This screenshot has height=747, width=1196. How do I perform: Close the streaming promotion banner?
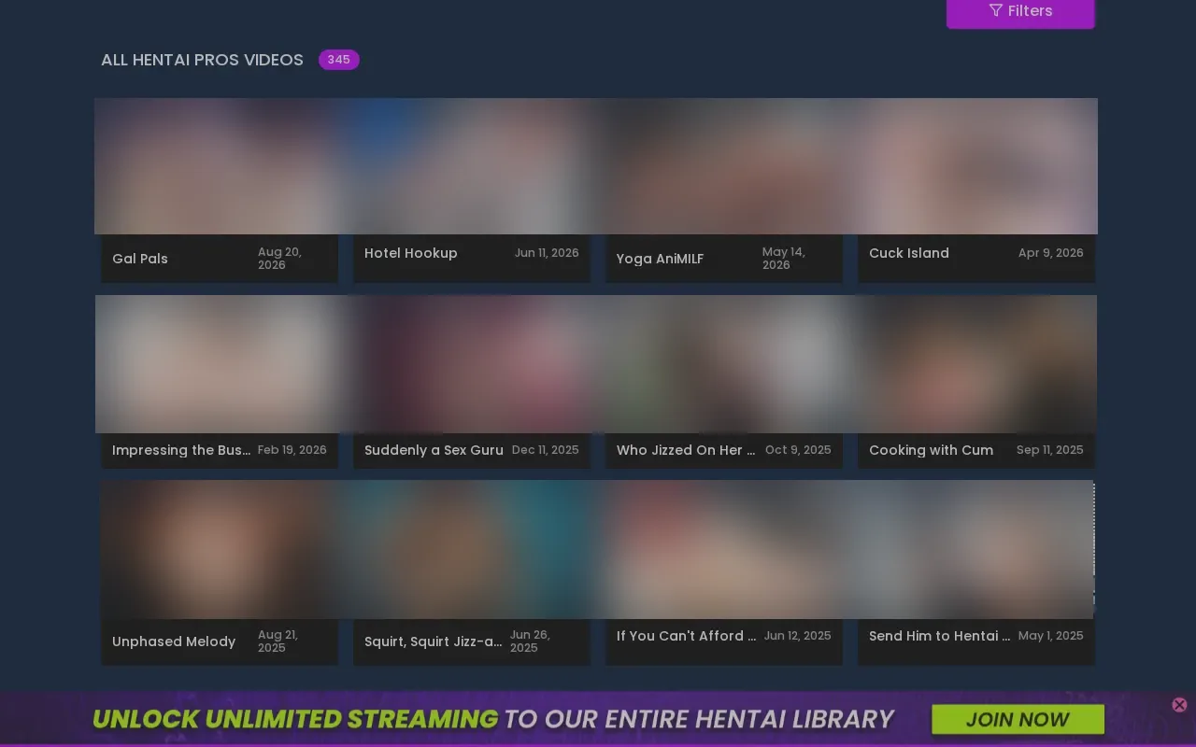click(1179, 705)
